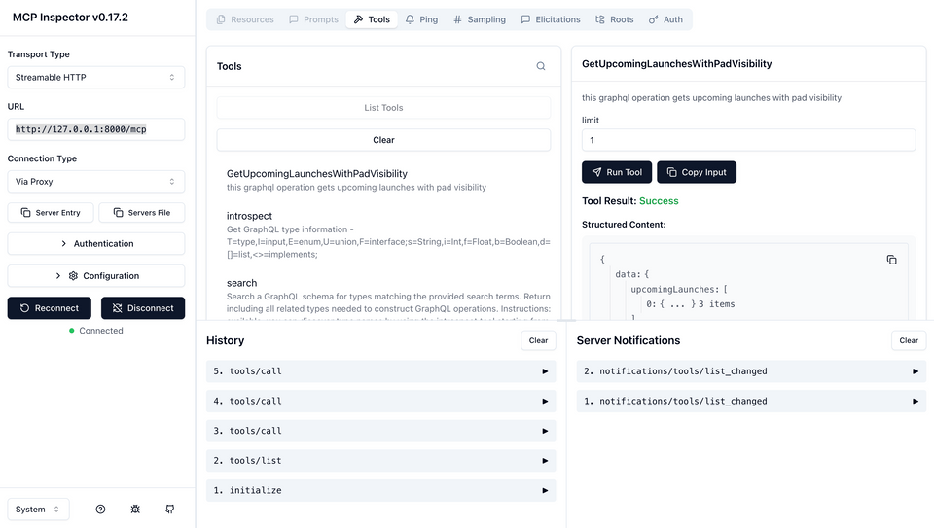Open the System theme selector

pyautogui.click(x=38, y=510)
